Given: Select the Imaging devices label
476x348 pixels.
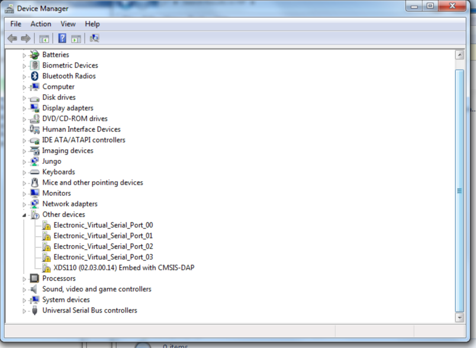Looking at the screenshot, I should point(67,151).
